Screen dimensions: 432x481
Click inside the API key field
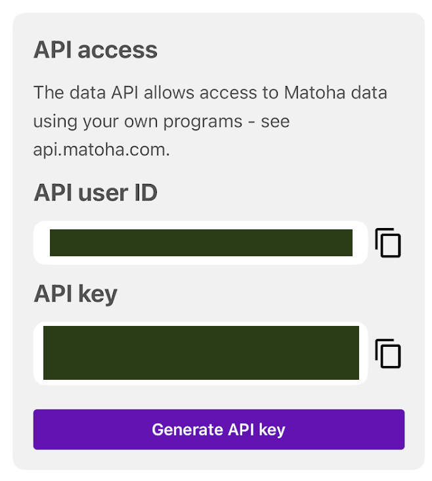pos(200,354)
